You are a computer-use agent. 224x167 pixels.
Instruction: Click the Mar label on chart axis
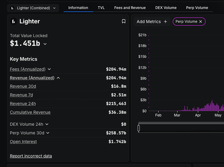pyautogui.click(x=177, y=115)
